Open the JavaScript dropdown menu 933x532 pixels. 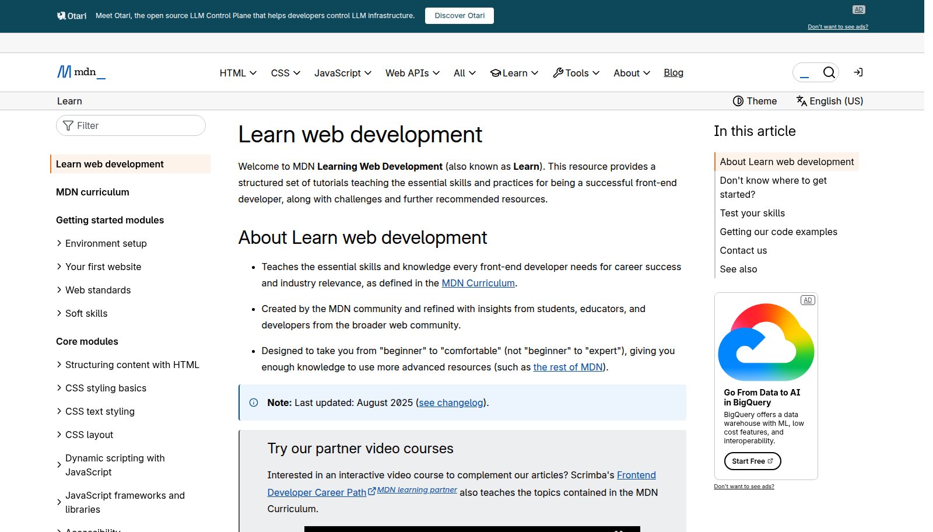click(x=343, y=73)
